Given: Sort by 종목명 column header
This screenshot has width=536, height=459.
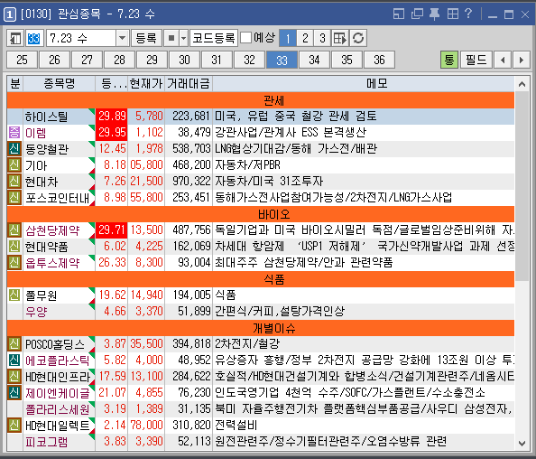Looking at the screenshot, I should pos(60,83).
